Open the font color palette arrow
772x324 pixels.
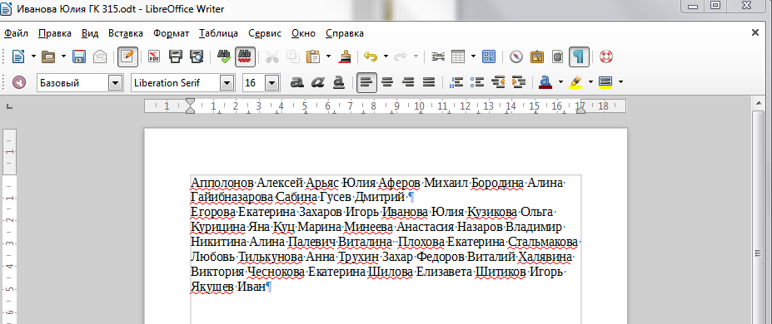(560, 82)
